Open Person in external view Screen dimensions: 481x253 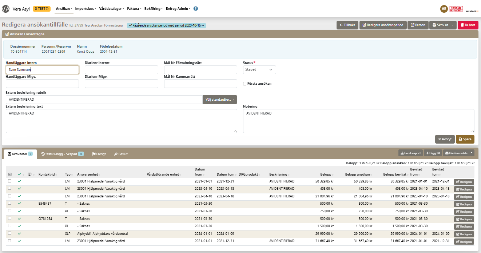[x=418, y=25]
